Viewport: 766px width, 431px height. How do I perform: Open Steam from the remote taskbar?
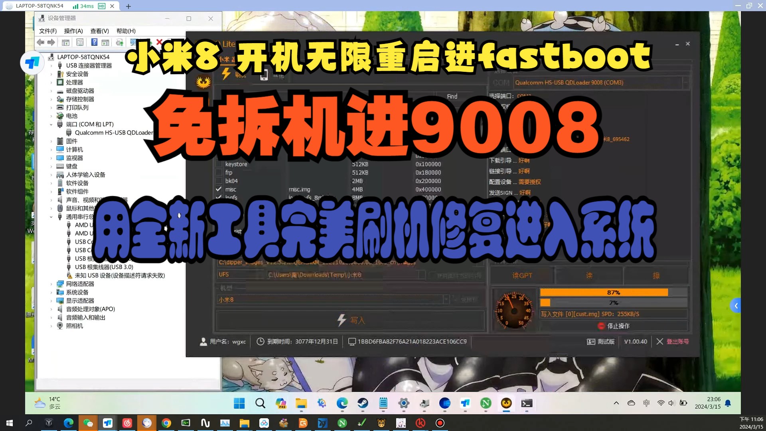(x=363, y=403)
